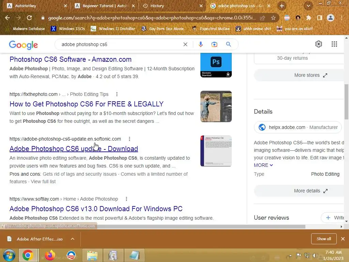Open the tab search dropdown
Image resolution: width=349 pixels, height=262 pixels.
pos(308,6)
